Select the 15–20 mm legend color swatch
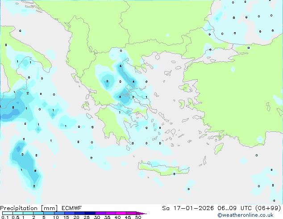Image resolution: width=283 pixels, height=219 pixels. [70, 213]
